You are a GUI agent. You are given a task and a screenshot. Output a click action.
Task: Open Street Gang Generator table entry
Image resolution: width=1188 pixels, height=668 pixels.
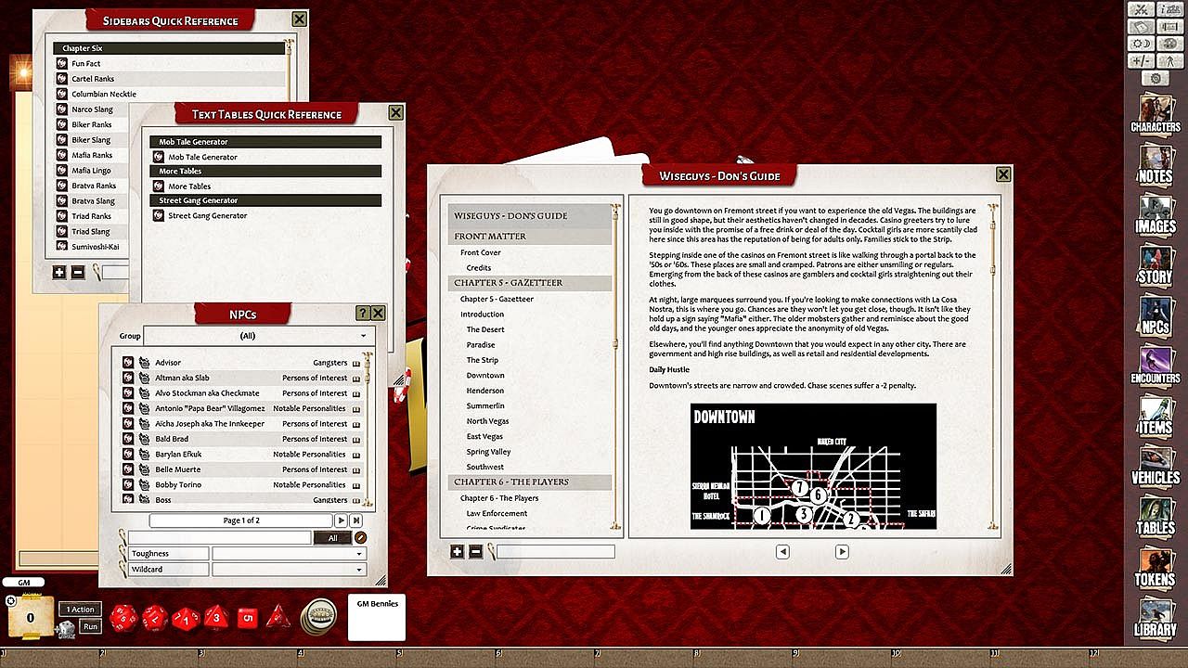[x=207, y=216]
